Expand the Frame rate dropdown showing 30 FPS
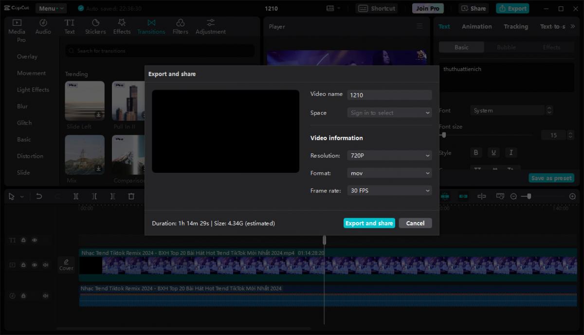 (389, 191)
